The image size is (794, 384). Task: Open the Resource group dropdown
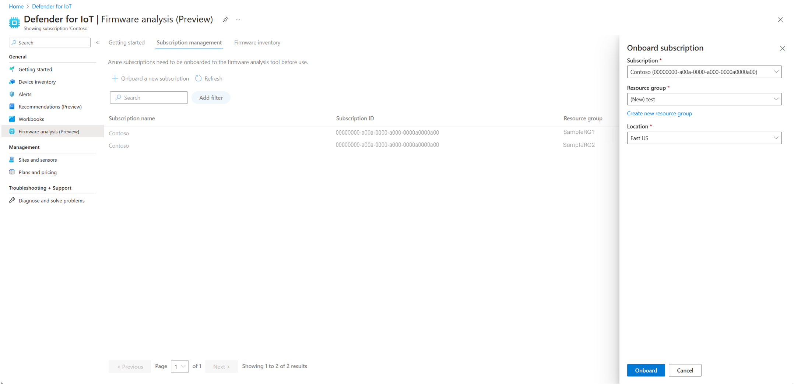coord(704,99)
